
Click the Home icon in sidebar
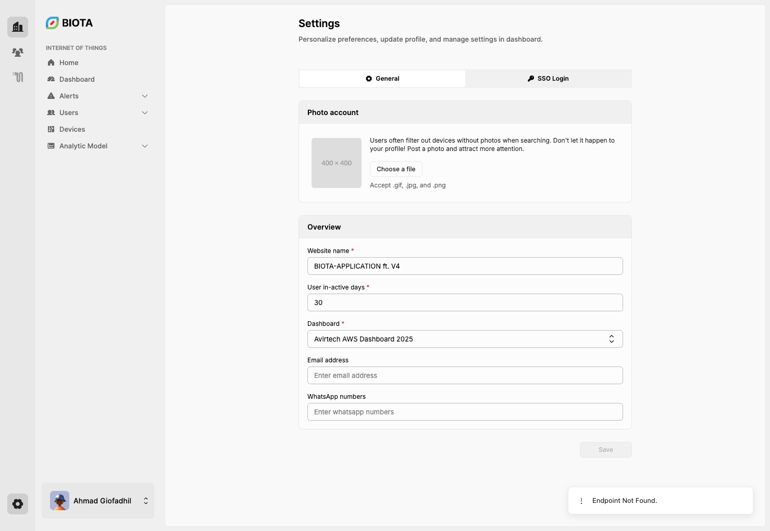[x=51, y=62]
